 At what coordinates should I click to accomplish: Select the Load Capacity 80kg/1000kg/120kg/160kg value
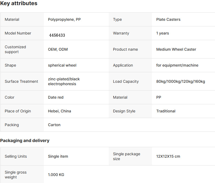tap(181, 81)
